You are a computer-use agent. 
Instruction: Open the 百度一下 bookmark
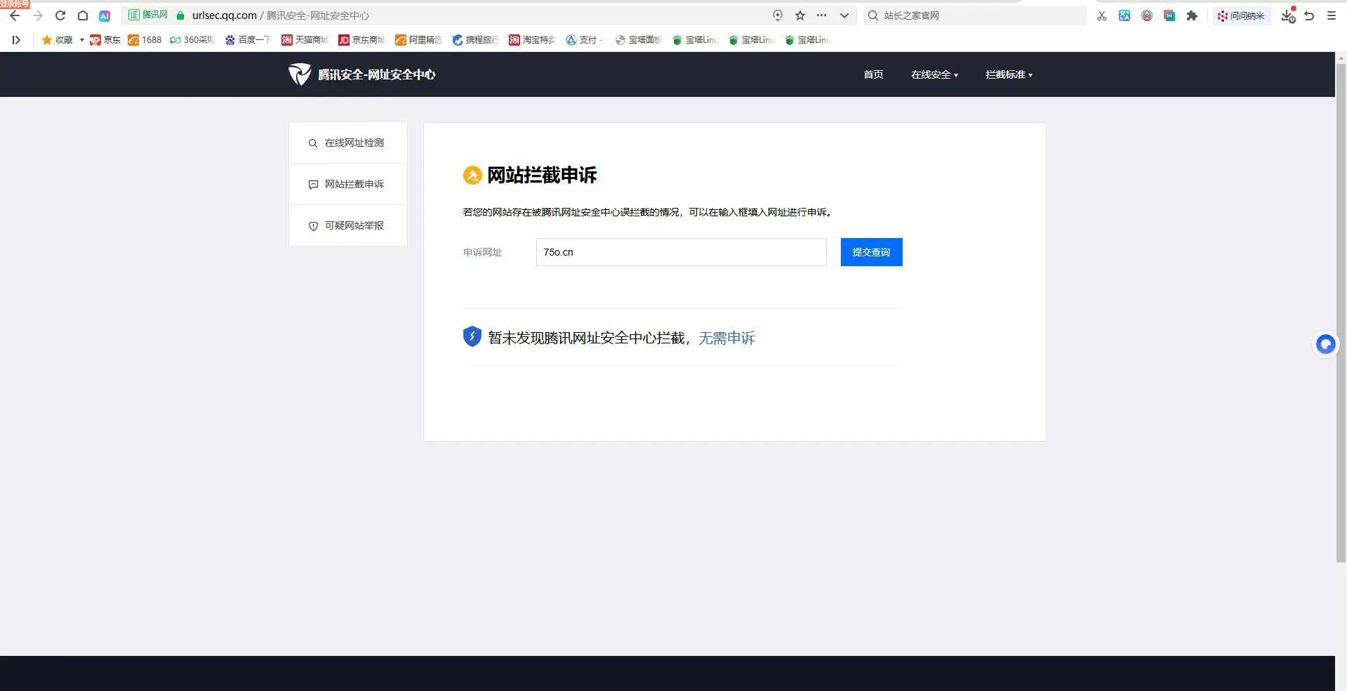pos(248,40)
